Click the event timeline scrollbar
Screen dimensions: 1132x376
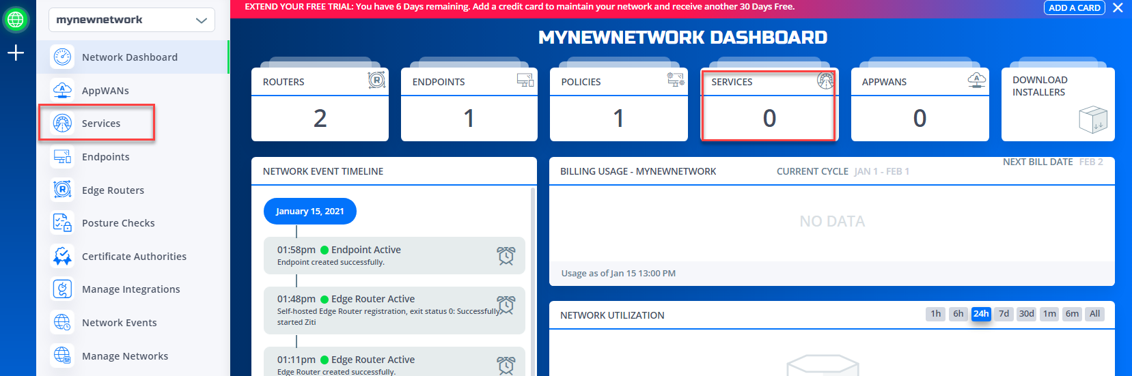(x=533, y=281)
